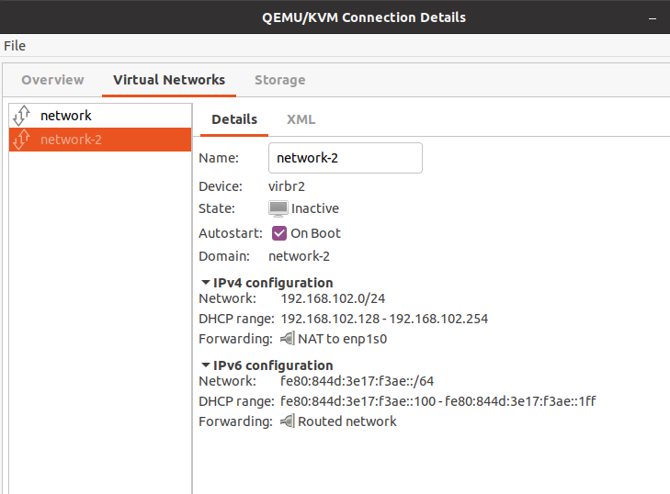Image resolution: width=670 pixels, height=494 pixels.
Task: Select the Virtual Networks tab
Action: [x=169, y=80]
